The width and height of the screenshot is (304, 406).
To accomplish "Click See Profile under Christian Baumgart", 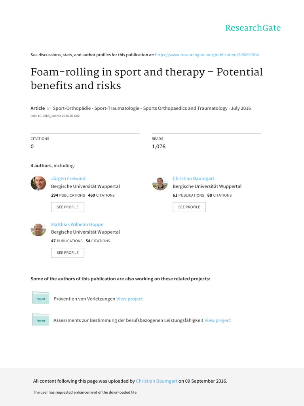I will [x=189, y=207].
